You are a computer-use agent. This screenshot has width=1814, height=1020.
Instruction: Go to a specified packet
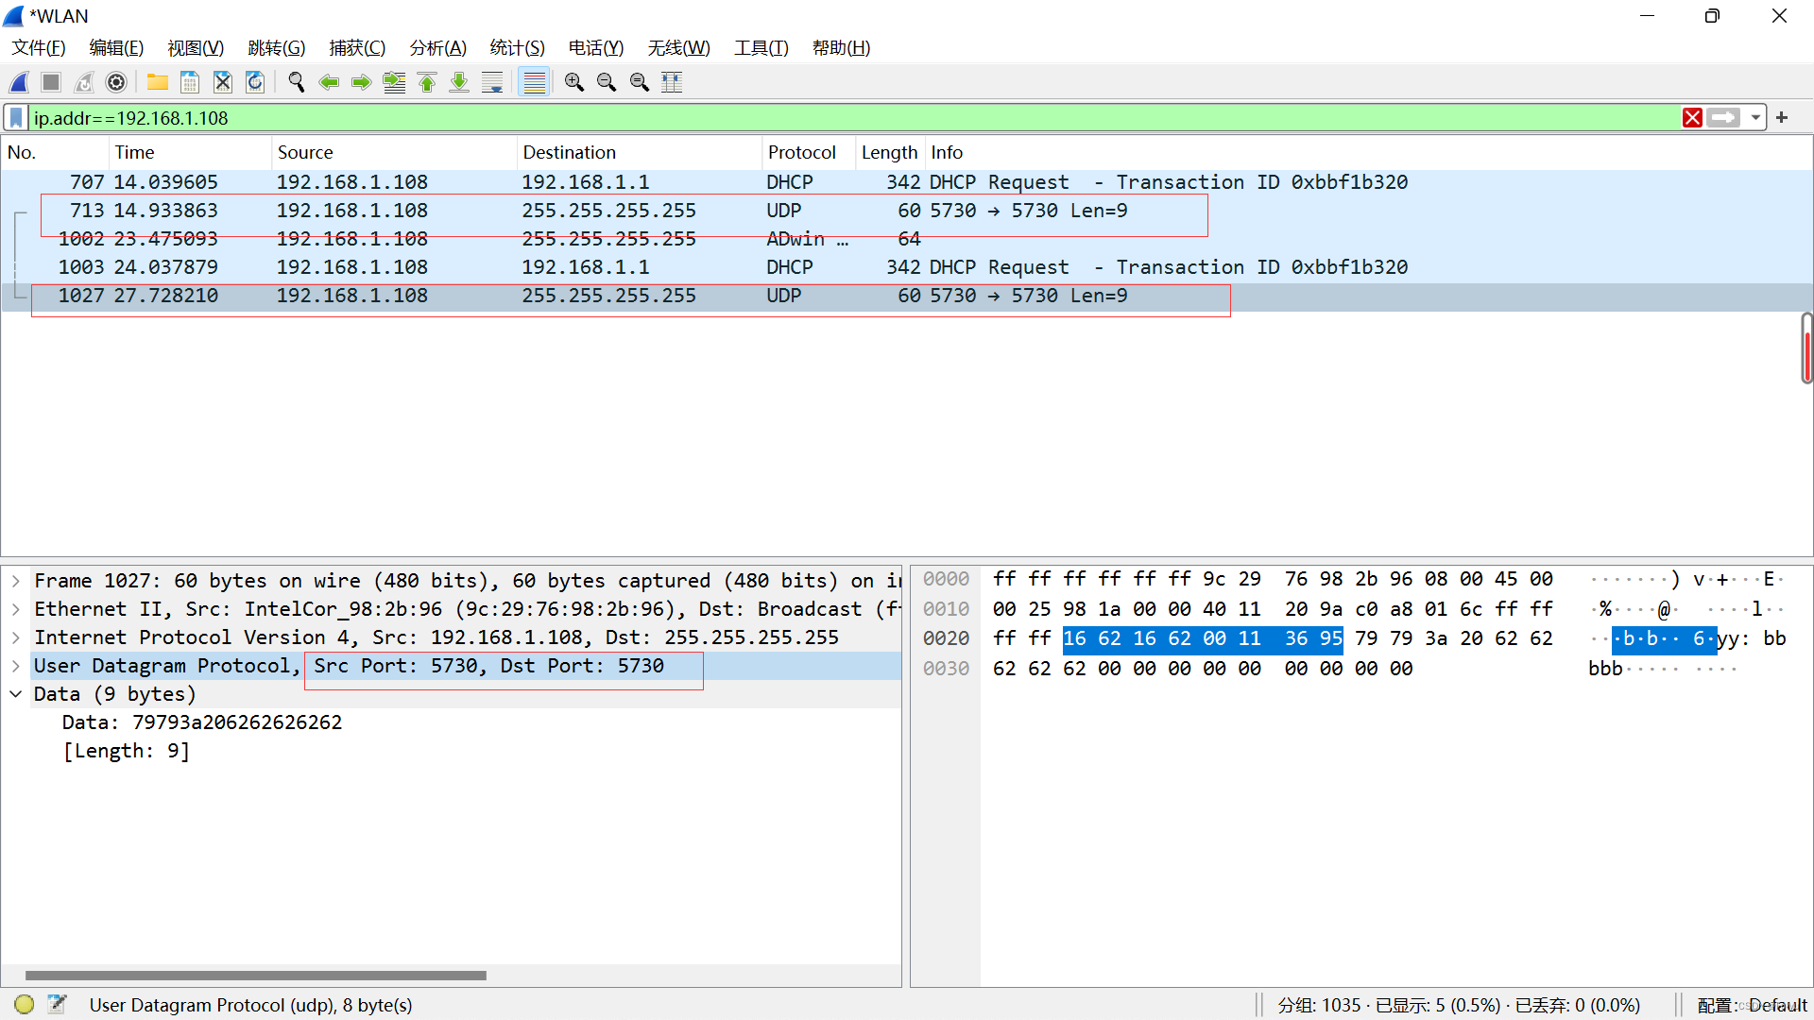(x=394, y=82)
